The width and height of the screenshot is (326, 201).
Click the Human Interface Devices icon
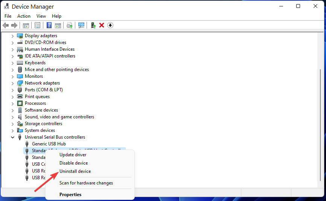point(20,49)
